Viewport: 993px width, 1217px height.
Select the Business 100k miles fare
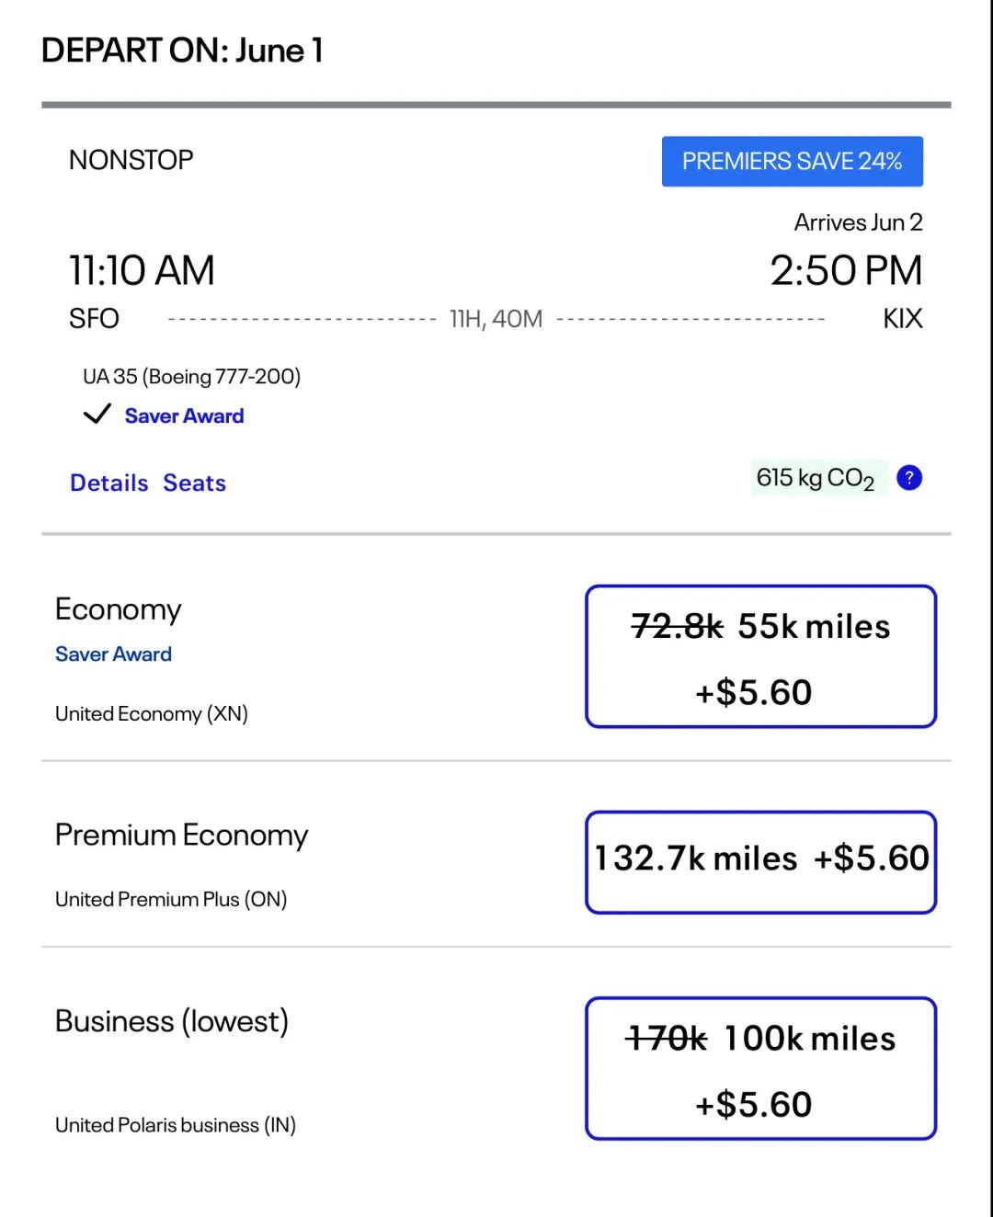click(760, 1068)
